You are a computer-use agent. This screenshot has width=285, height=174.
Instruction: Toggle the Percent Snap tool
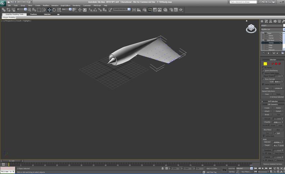click(100, 10)
